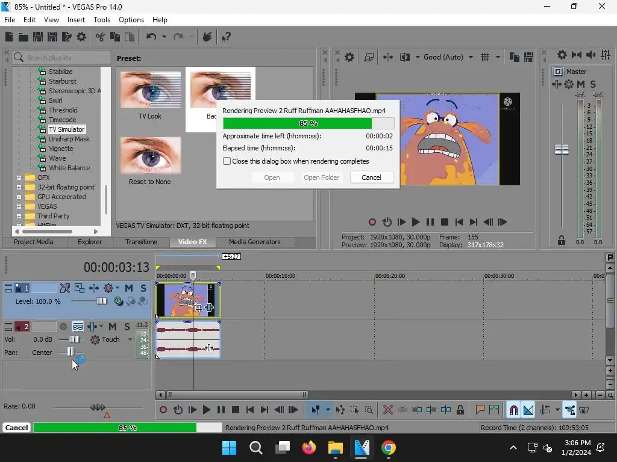Click the Open project folder icon
The height and width of the screenshot is (462, 617).
[x=23, y=37]
